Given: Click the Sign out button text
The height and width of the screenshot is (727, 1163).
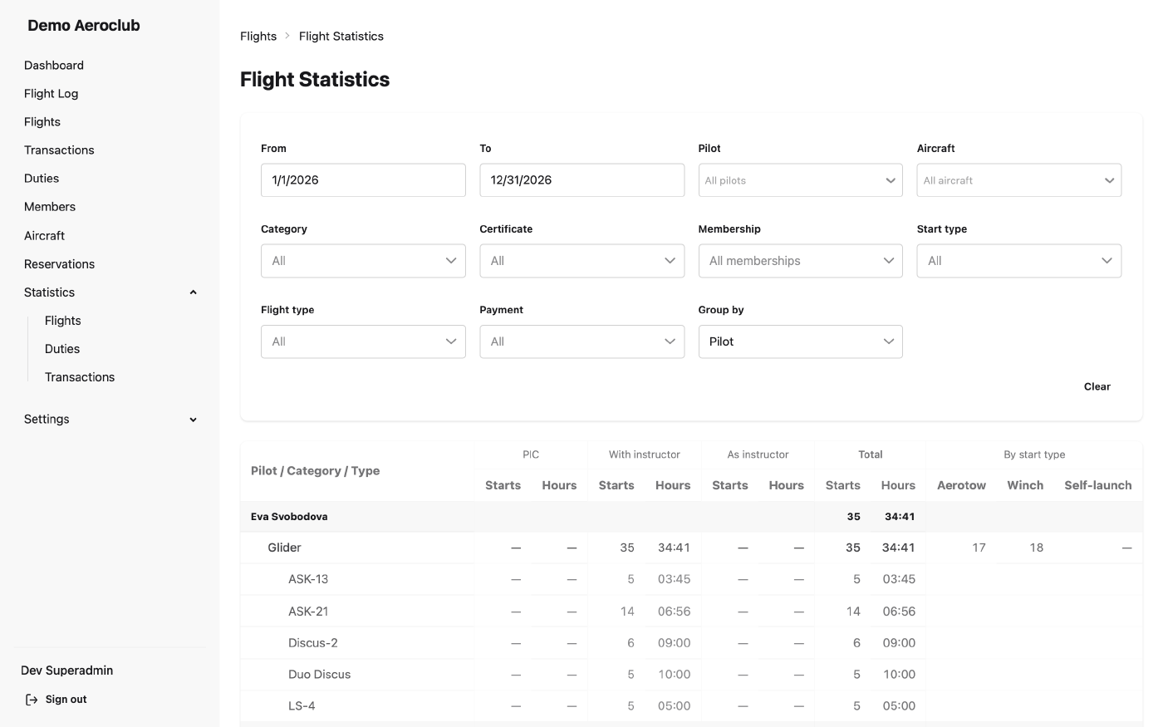Looking at the screenshot, I should coord(66,700).
